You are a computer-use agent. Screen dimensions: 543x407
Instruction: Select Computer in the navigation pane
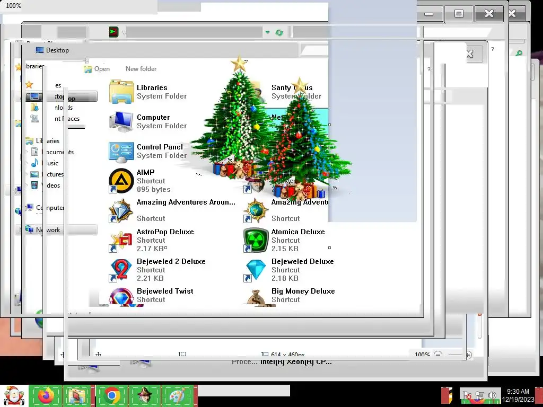(x=45, y=208)
